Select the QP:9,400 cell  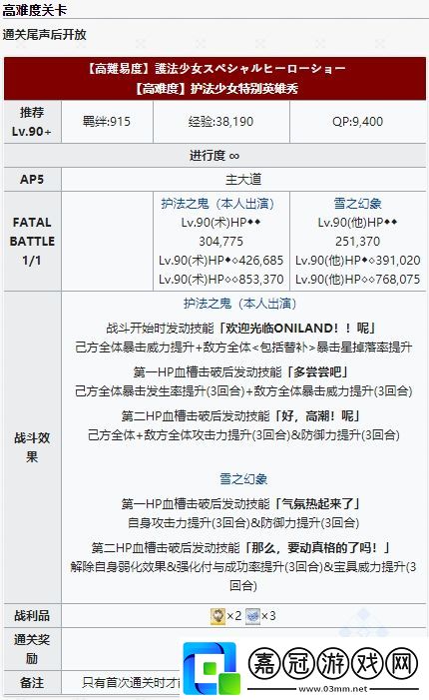coord(357,122)
